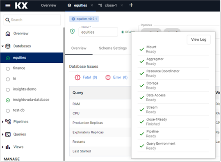Click the Aggregator status row

point(173,62)
